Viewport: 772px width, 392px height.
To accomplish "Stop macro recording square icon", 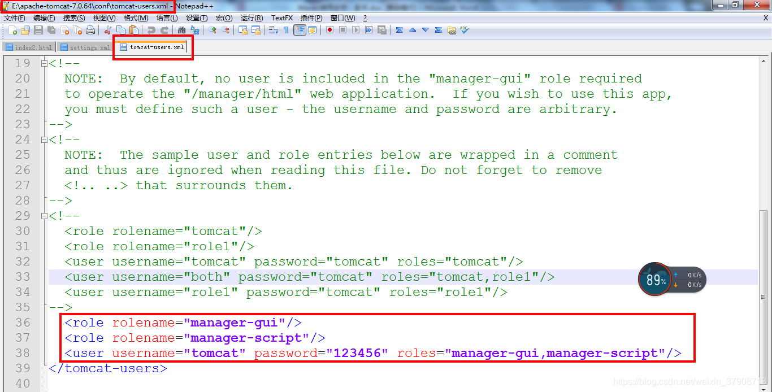I will [342, 30].
